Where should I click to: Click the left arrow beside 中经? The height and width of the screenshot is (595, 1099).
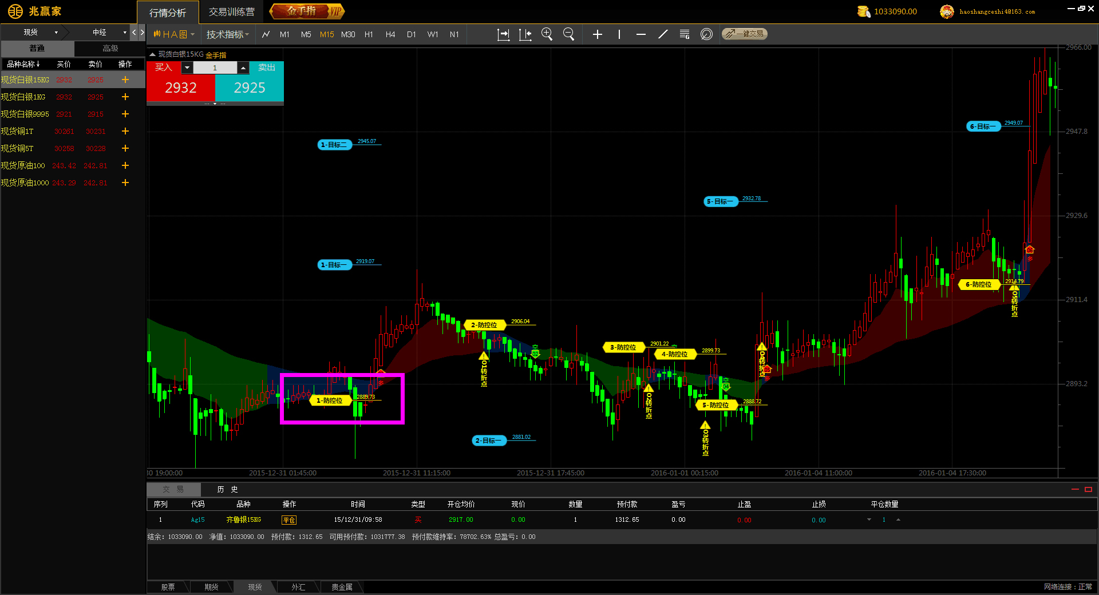pos(134,32)
